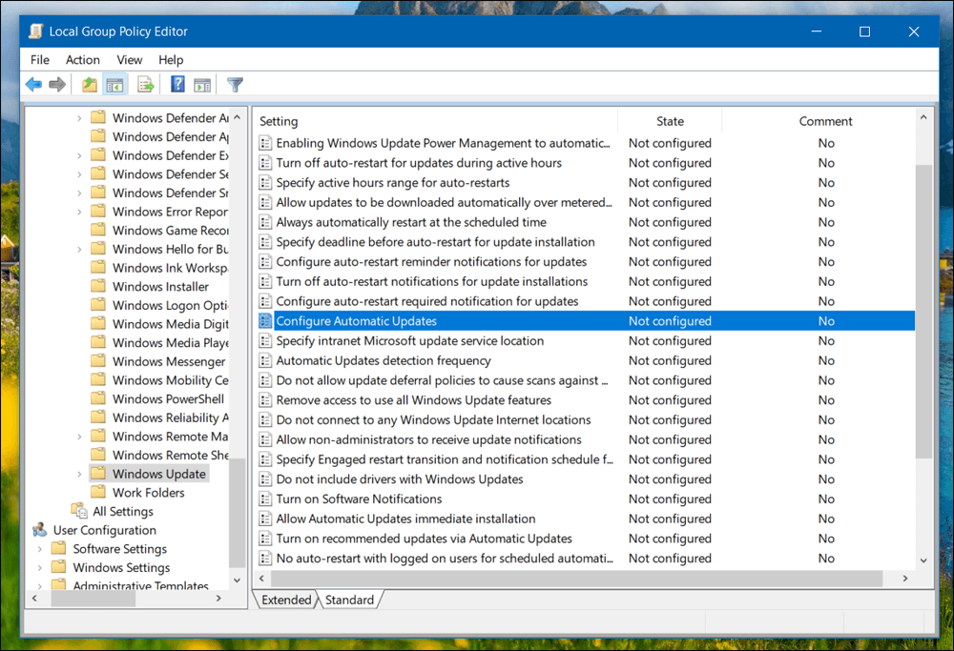Expand the Windows Defender Ex tree node

tap(79, 155)
